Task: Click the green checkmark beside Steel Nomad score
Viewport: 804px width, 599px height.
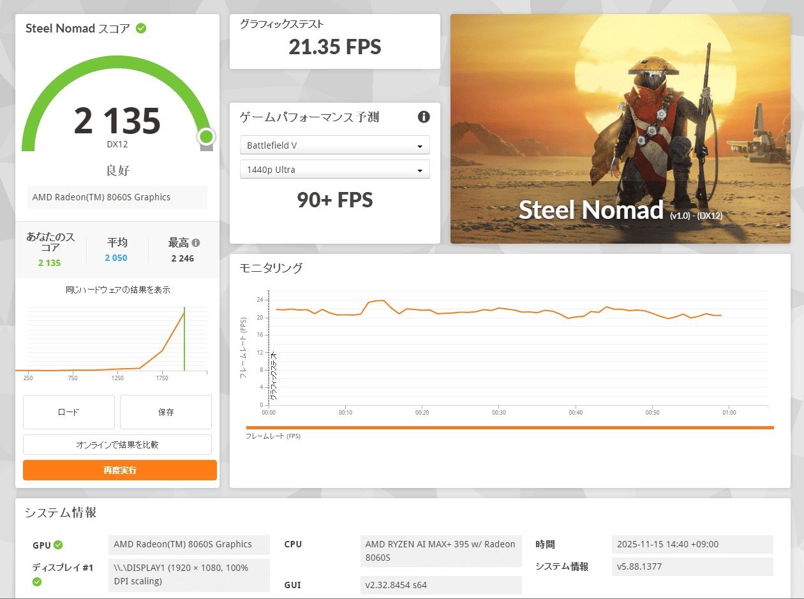Action: tap(141, 29)
